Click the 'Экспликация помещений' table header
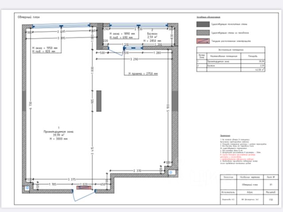 [x=231, y=49]
